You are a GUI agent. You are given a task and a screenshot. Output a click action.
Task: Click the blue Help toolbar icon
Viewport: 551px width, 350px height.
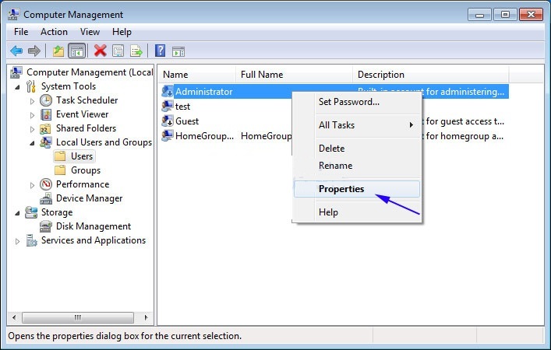pos(160,51)
